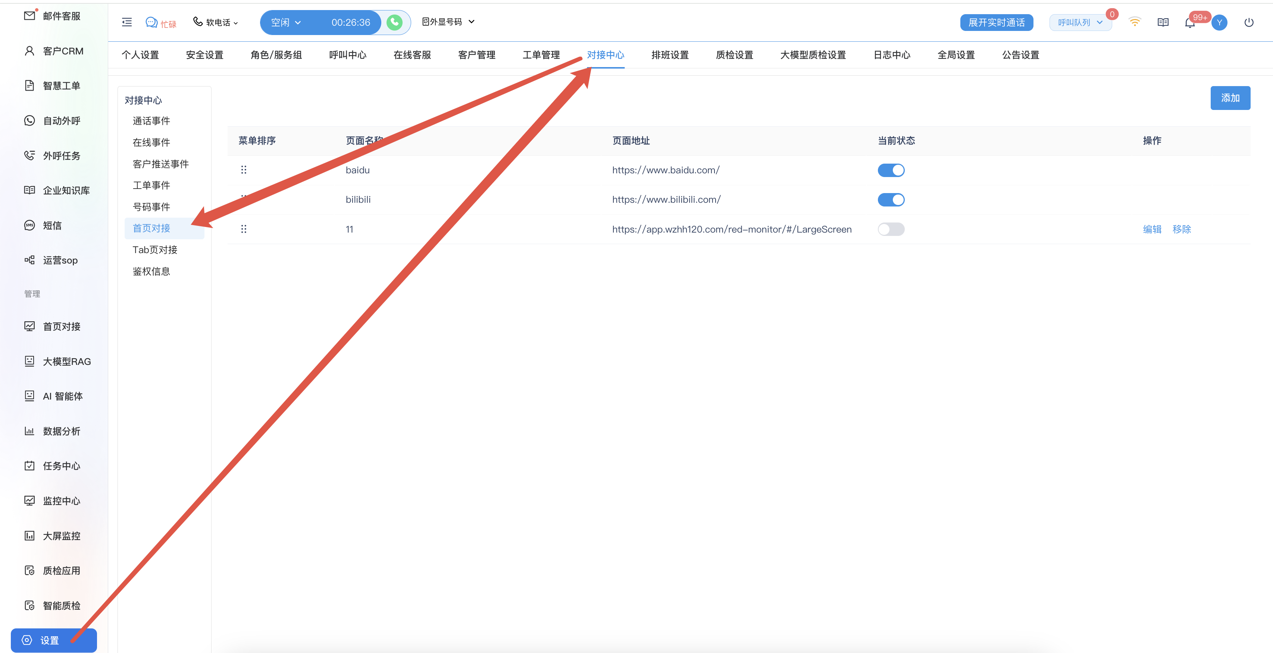The width and height of the screenshot is (1273, 653).
Task: Switch to 质检设置 tab
Action: (734, 55)
